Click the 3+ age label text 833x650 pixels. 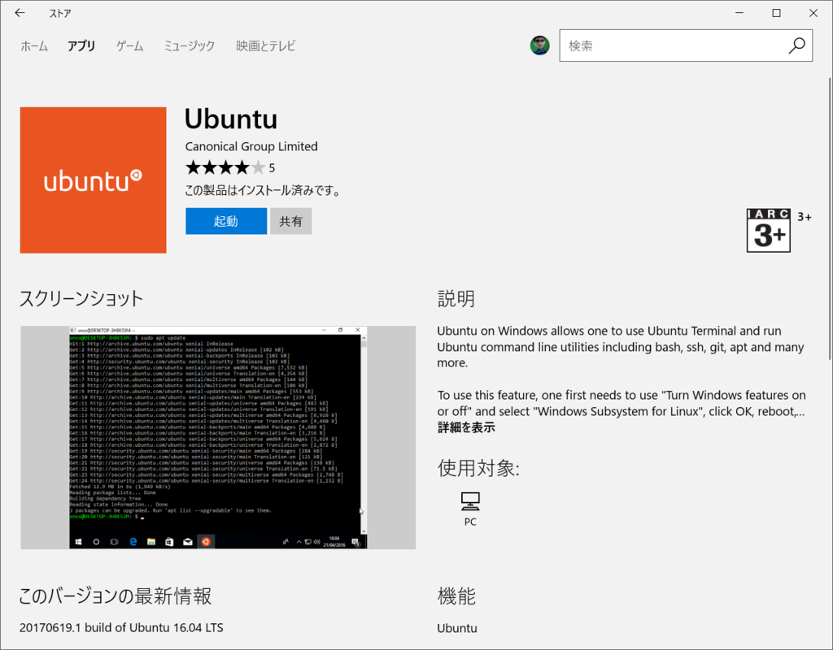pyautogui.click(x=805, y=216)
